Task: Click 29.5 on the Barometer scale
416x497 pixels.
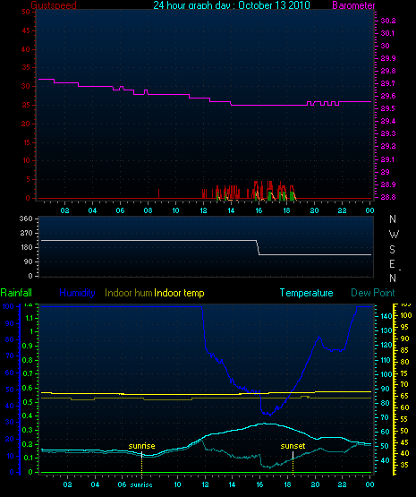Action: coord(388,108)
